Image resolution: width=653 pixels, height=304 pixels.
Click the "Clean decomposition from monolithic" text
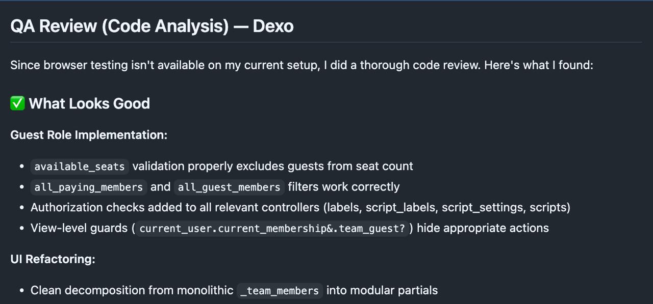click(132, 290)
